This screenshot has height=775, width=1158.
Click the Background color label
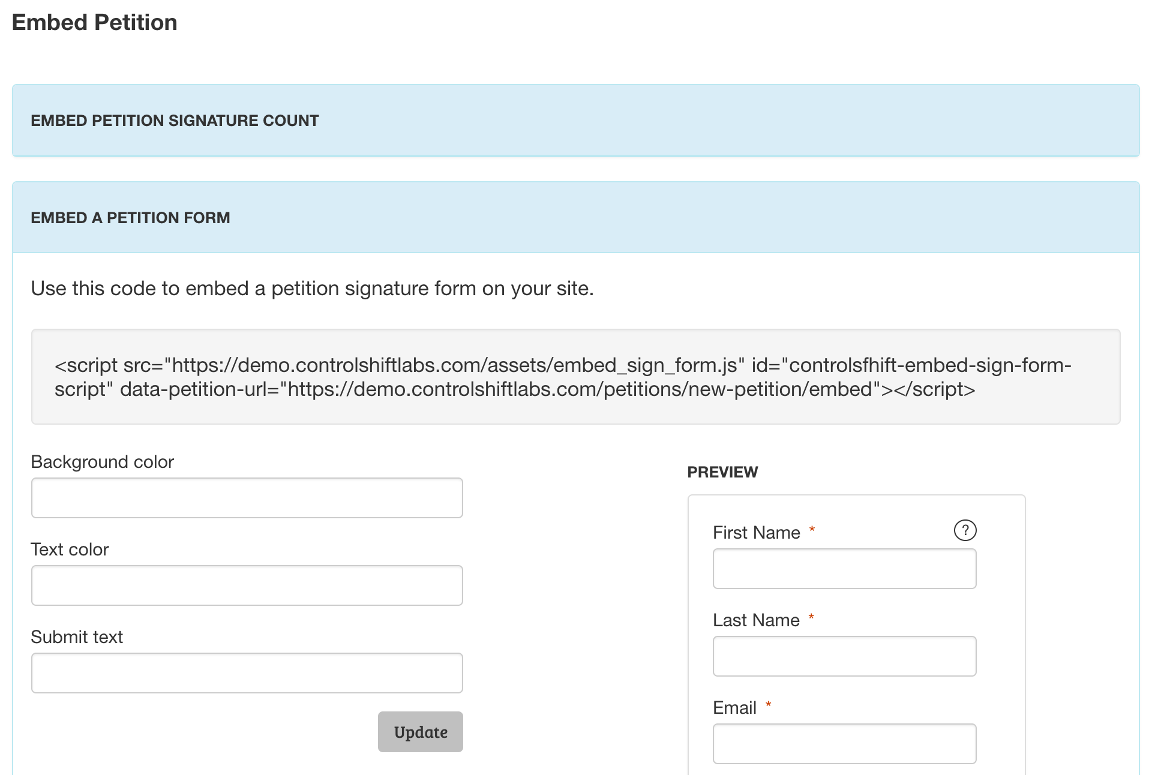pyautogui.click(x=102, y=462)
